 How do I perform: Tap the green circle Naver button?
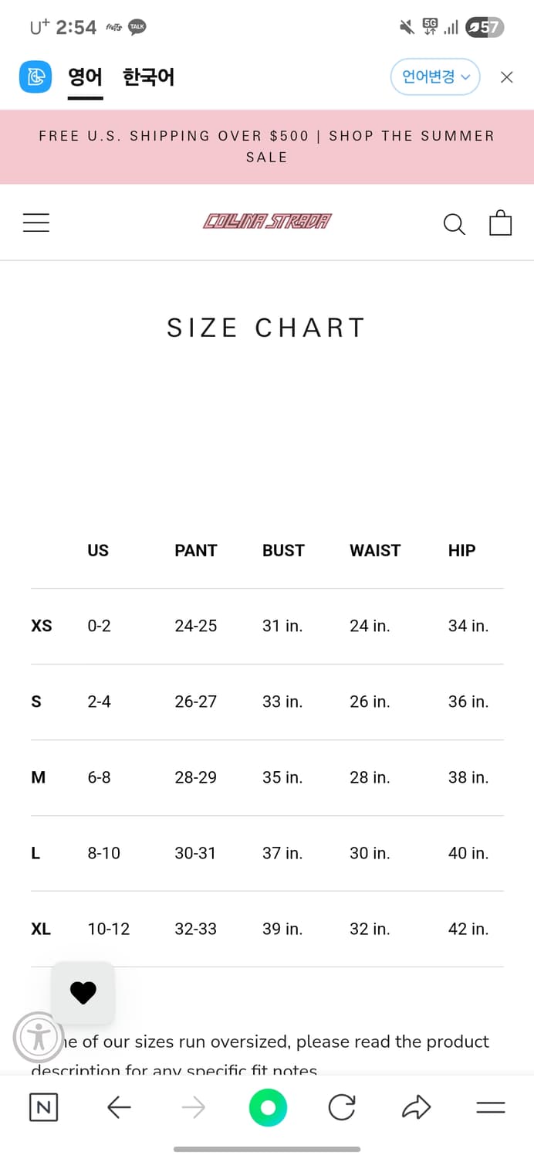(268, 1108)
